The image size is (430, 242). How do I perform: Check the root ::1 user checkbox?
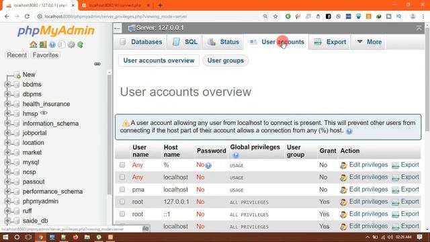click(x=122, y=214)
